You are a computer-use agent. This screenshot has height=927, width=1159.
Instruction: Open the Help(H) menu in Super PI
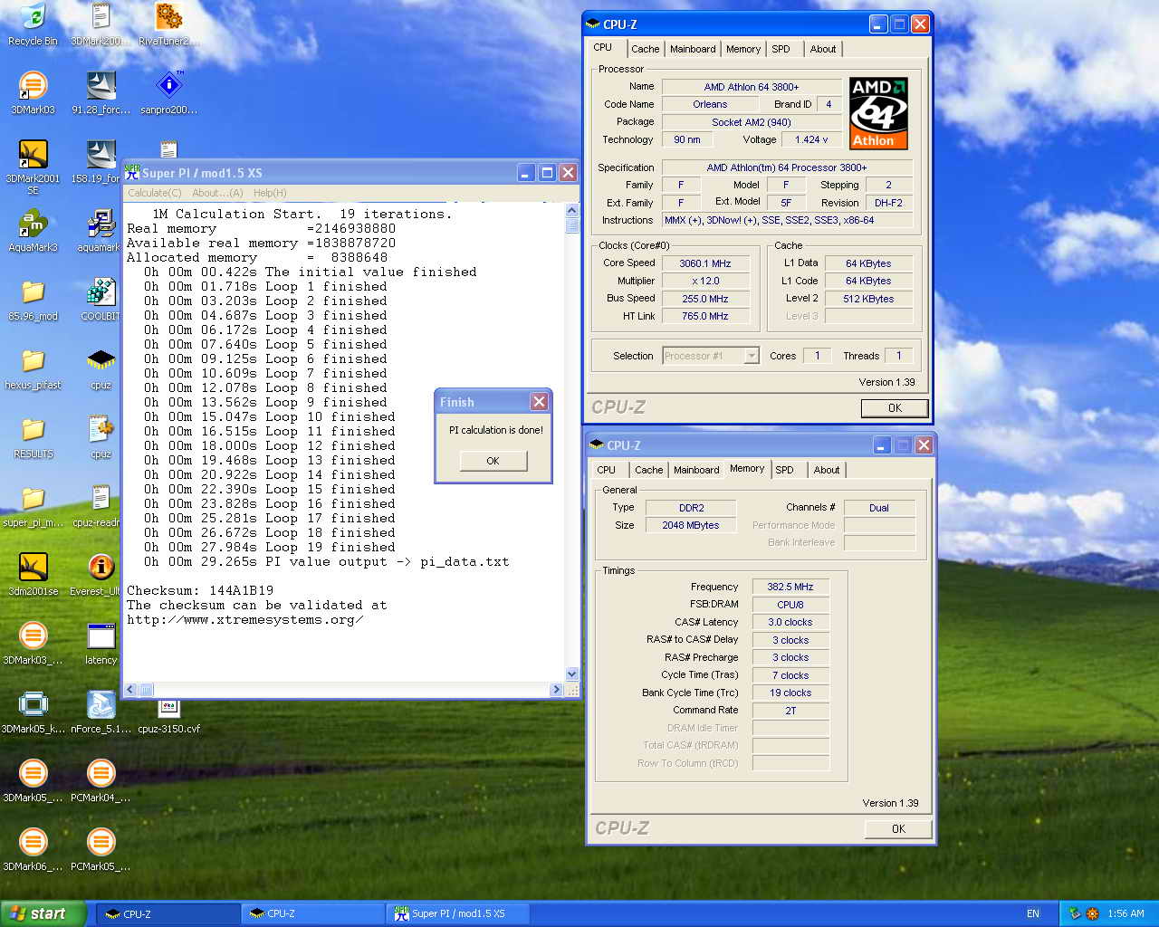[x=270, y=193]
